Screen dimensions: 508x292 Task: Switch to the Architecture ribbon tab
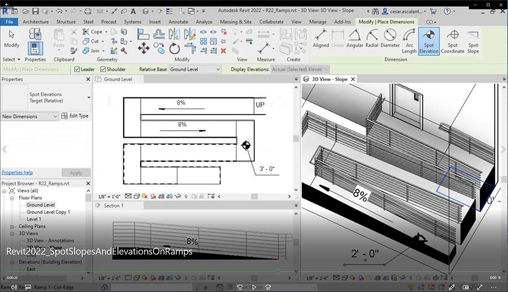(x=36, y=22)
